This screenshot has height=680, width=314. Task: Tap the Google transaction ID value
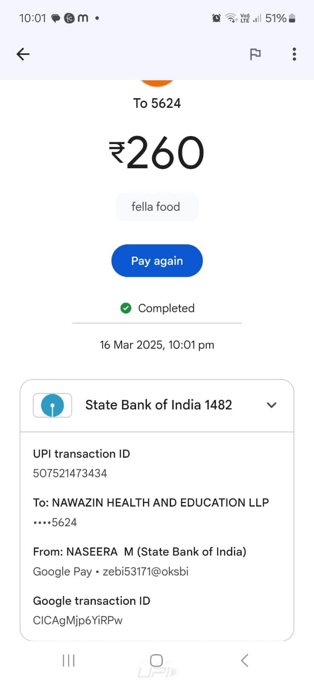click(78, 620)
